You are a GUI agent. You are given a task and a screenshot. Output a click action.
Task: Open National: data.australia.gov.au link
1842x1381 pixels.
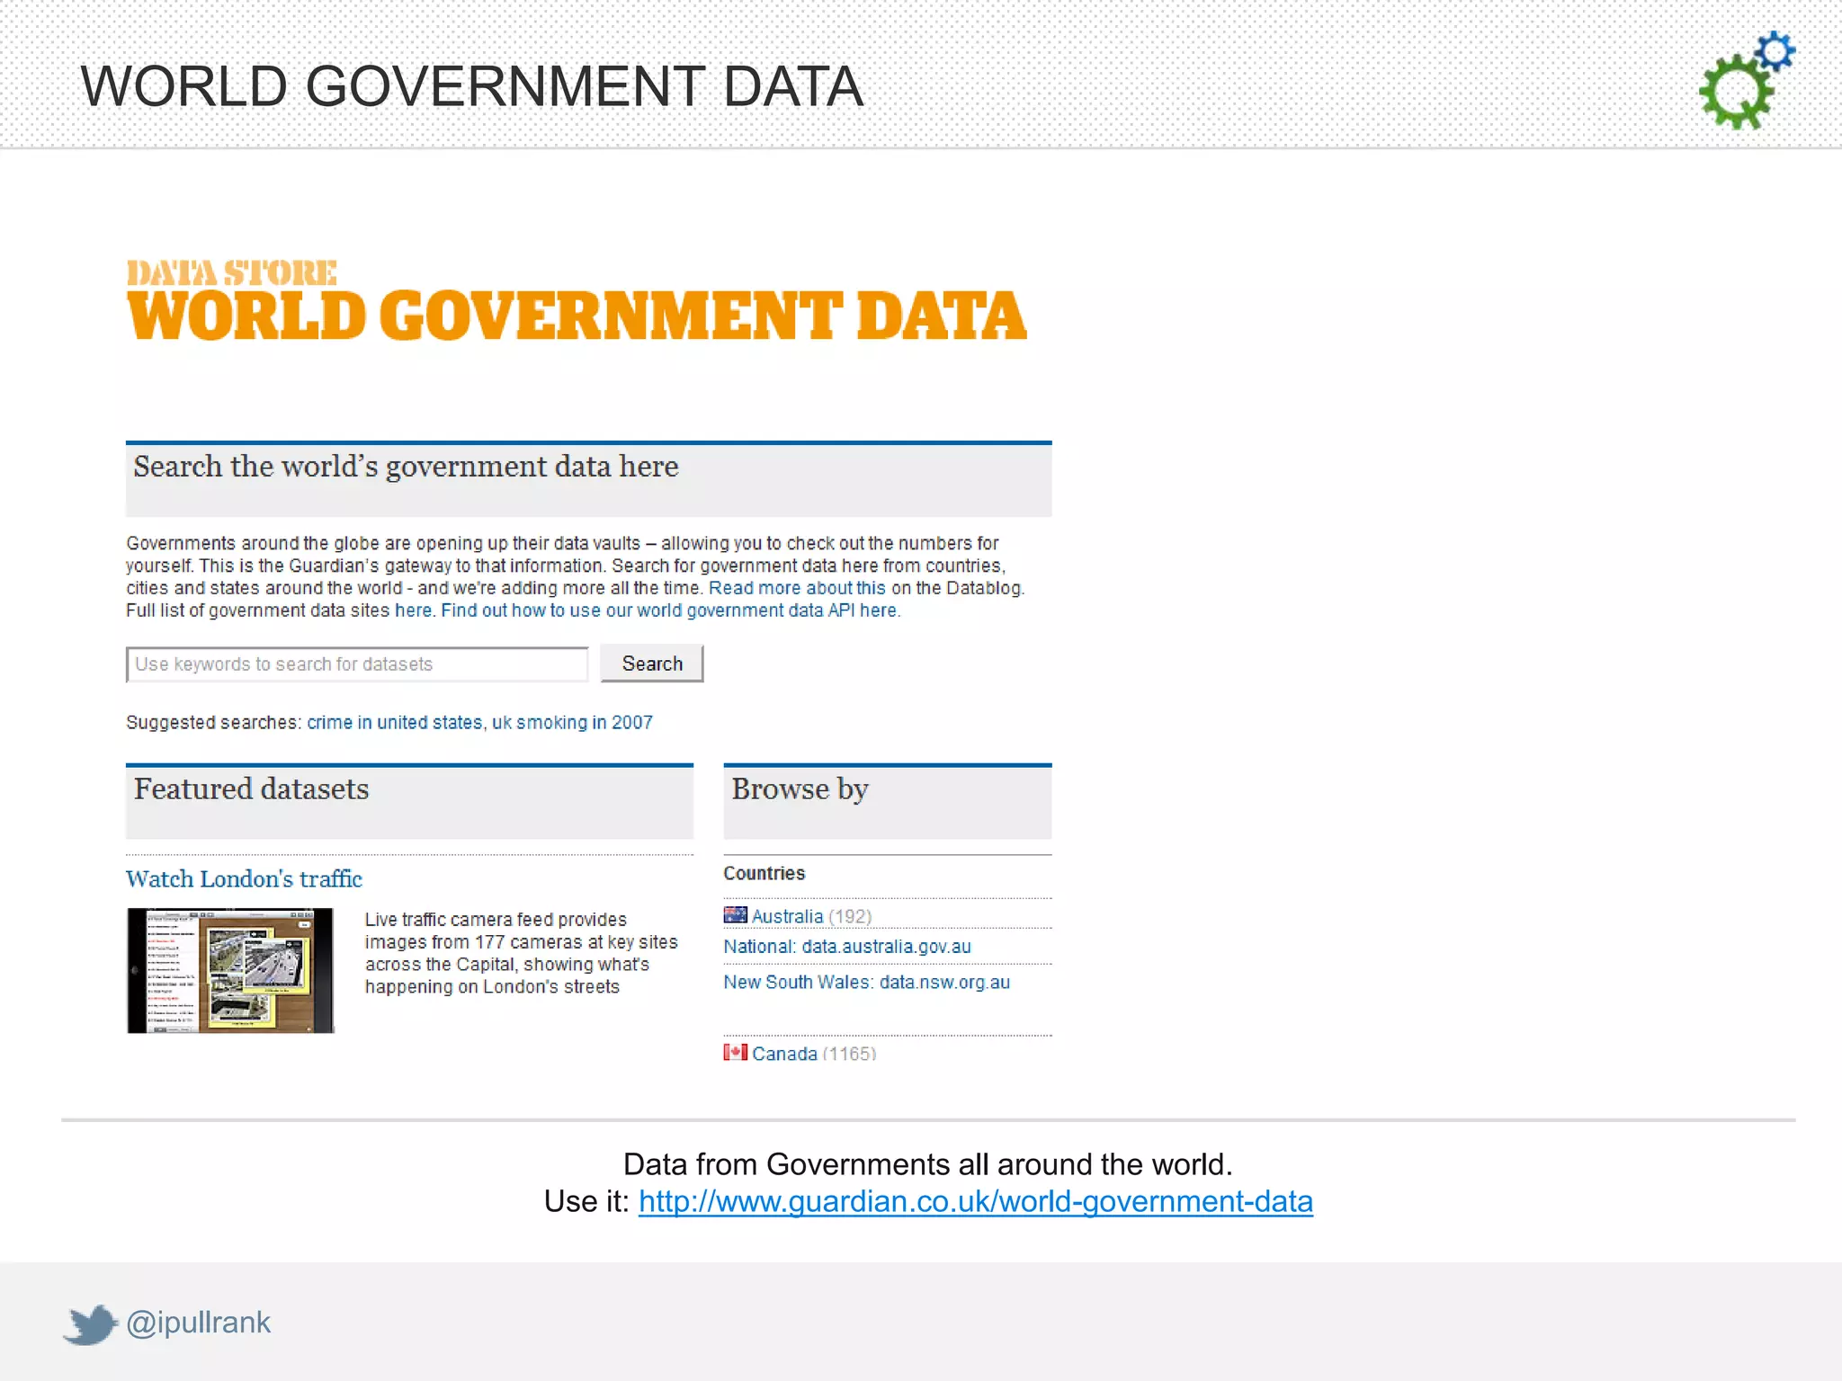coord(847,947)
